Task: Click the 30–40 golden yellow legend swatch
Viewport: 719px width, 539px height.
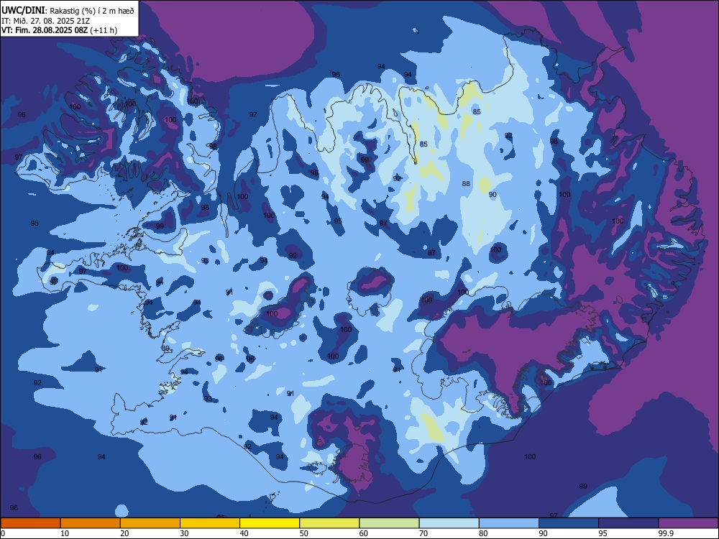Action: 210,523
